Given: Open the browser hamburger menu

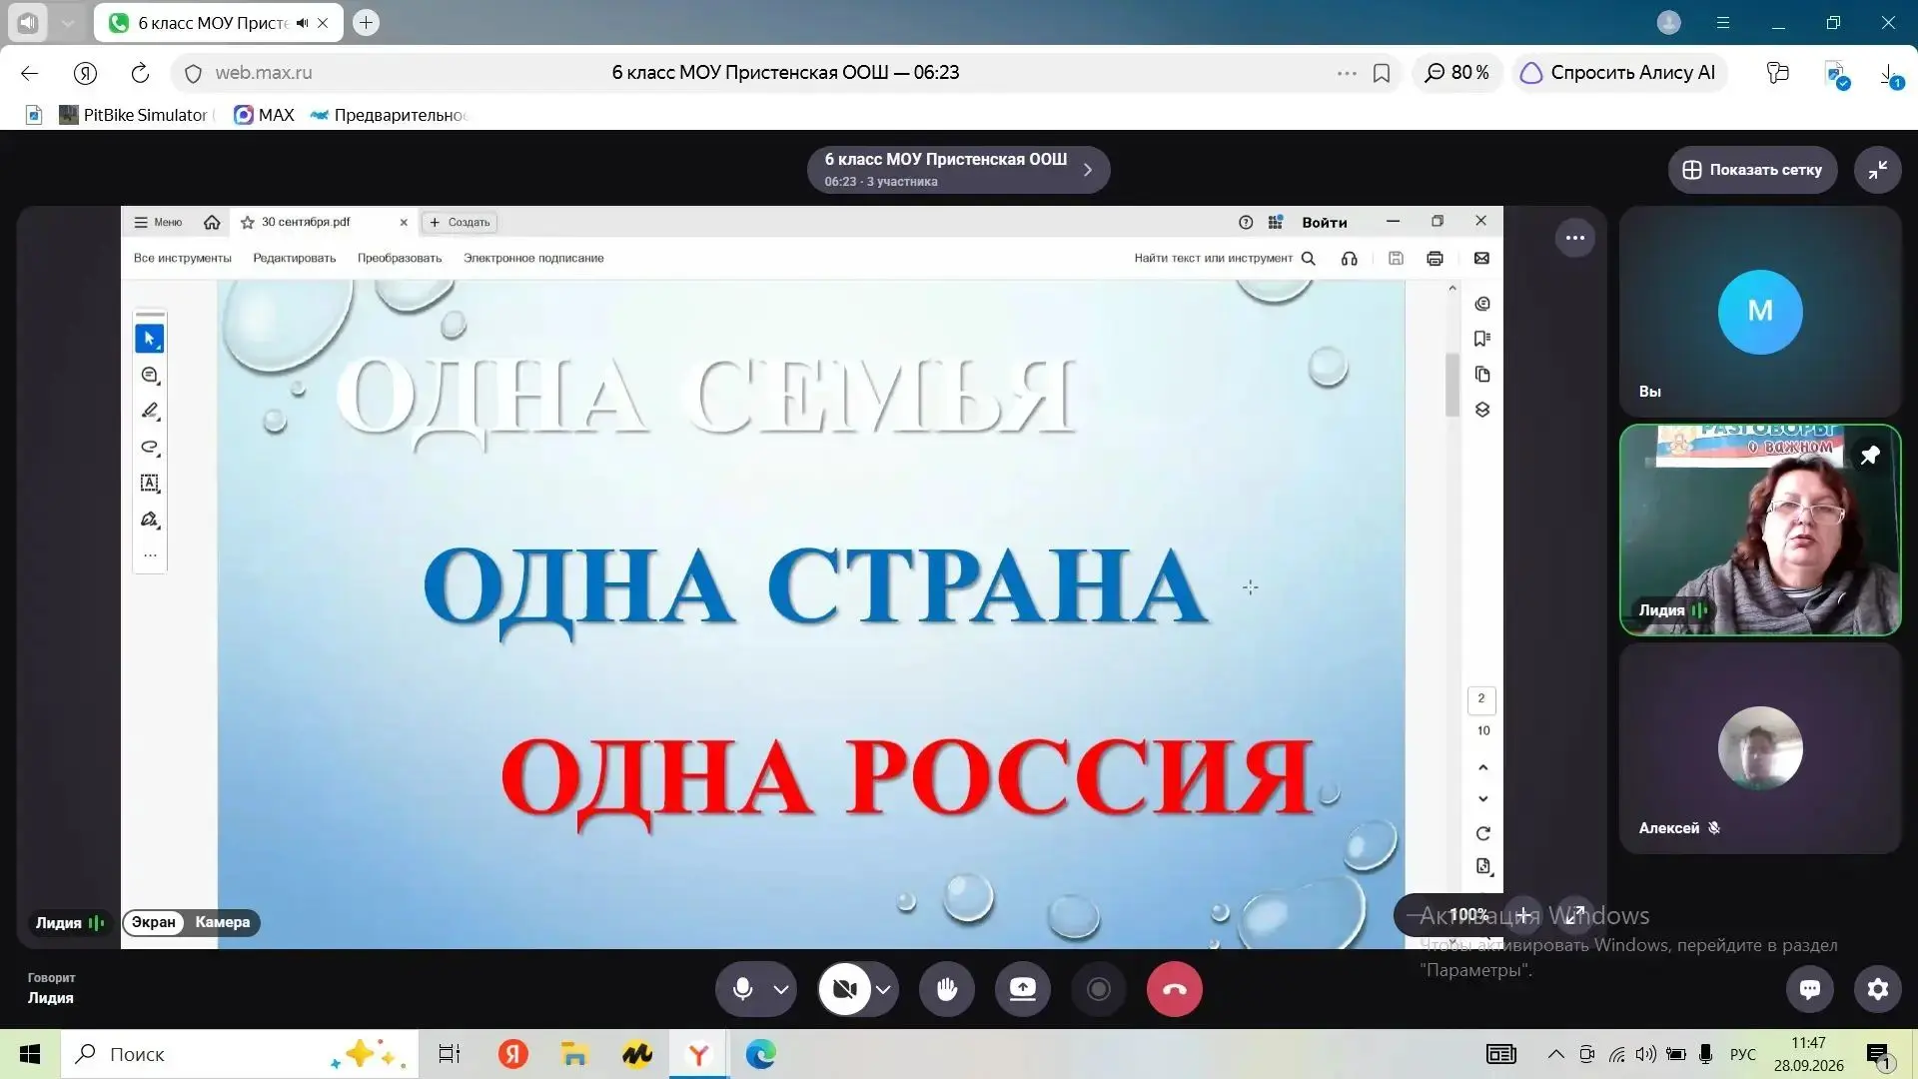Looking at the screenshot, I should tap(1723, 22).
